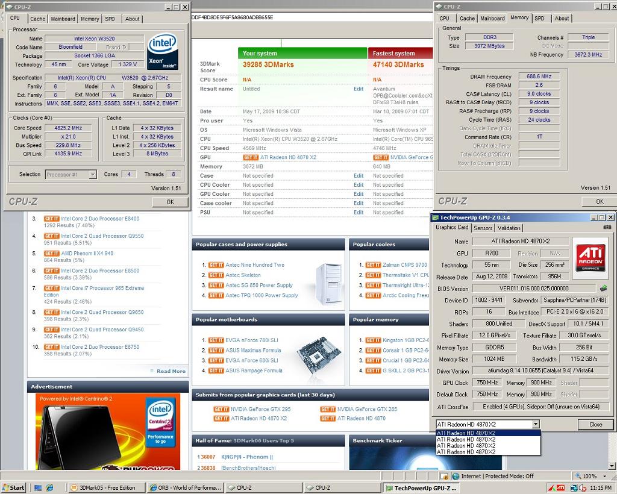Viewport: 617px width, 494px height.
Task: Switch to ORB - World of Performance taskbar button
Action: 186,488
